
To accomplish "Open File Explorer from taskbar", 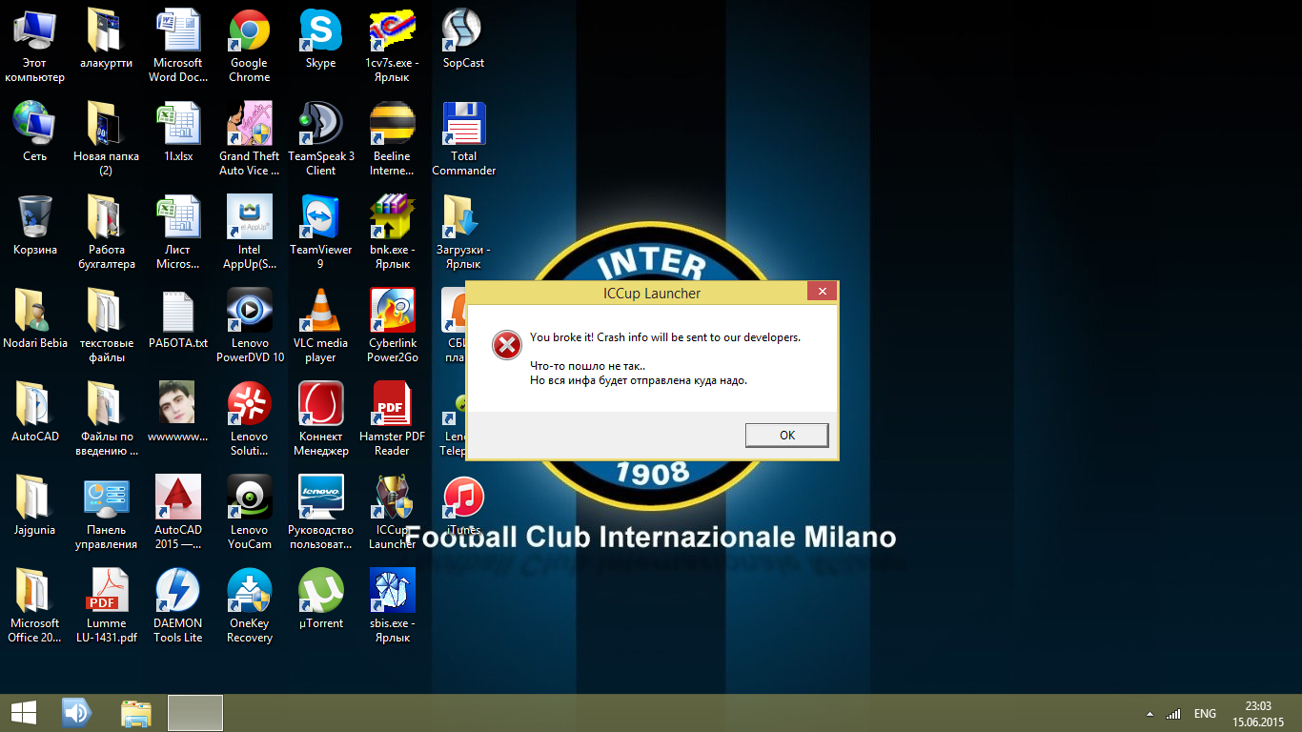I will click(136, 713).
